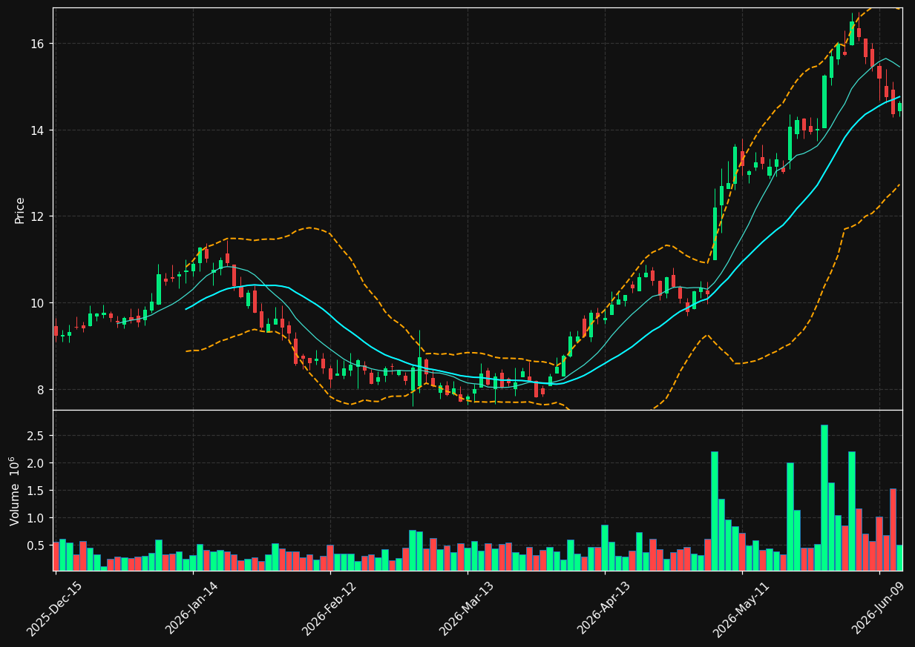This screenshot has width=915, height=647.
Task: Click the price tick label 14
Action: pos(38,130)
